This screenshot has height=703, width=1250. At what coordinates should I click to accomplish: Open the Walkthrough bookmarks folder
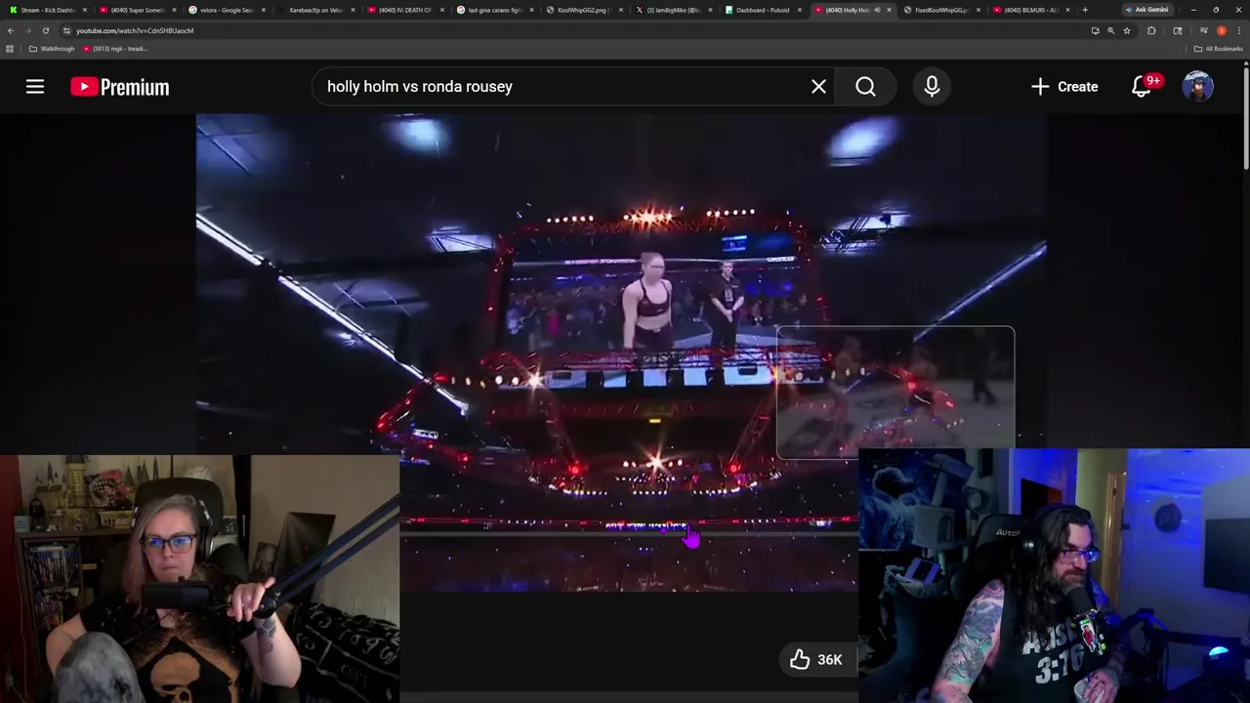52,49
